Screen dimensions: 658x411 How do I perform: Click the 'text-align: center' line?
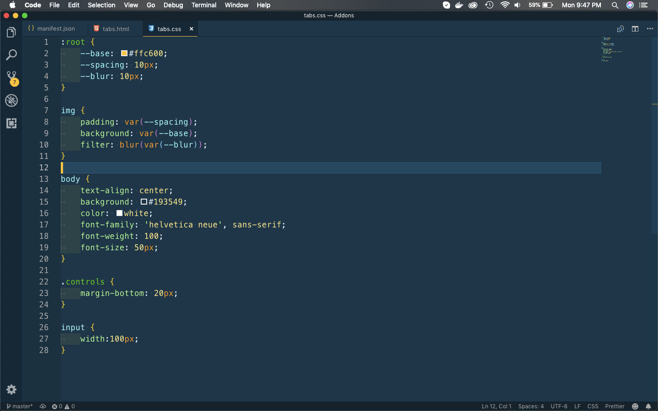click(127, 190)
